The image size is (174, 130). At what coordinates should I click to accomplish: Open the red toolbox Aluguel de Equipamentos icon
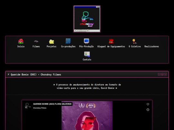(x=111, y=41)
